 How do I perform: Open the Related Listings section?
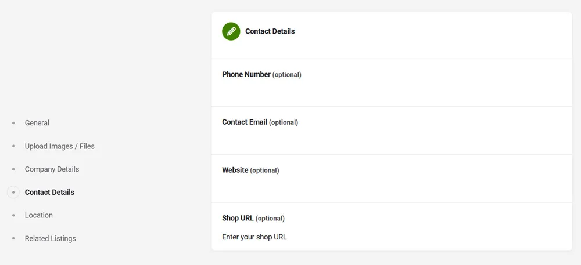pos(50,238)
